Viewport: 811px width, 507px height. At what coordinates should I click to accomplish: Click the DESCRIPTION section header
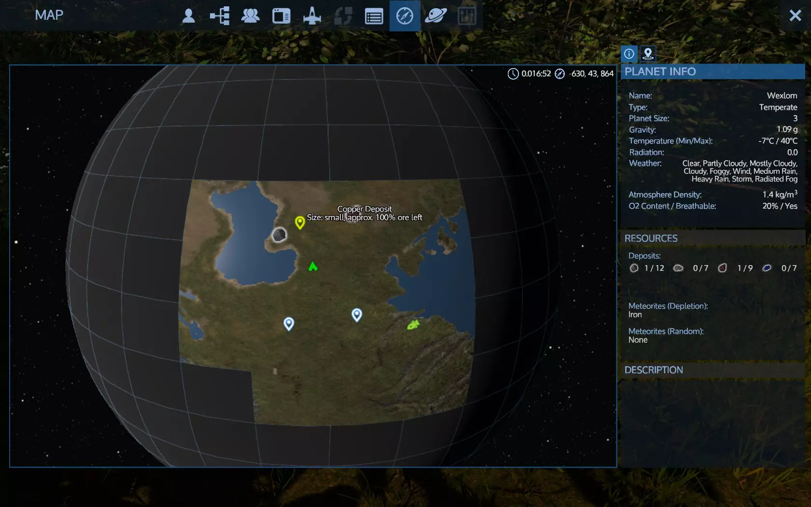713,370
